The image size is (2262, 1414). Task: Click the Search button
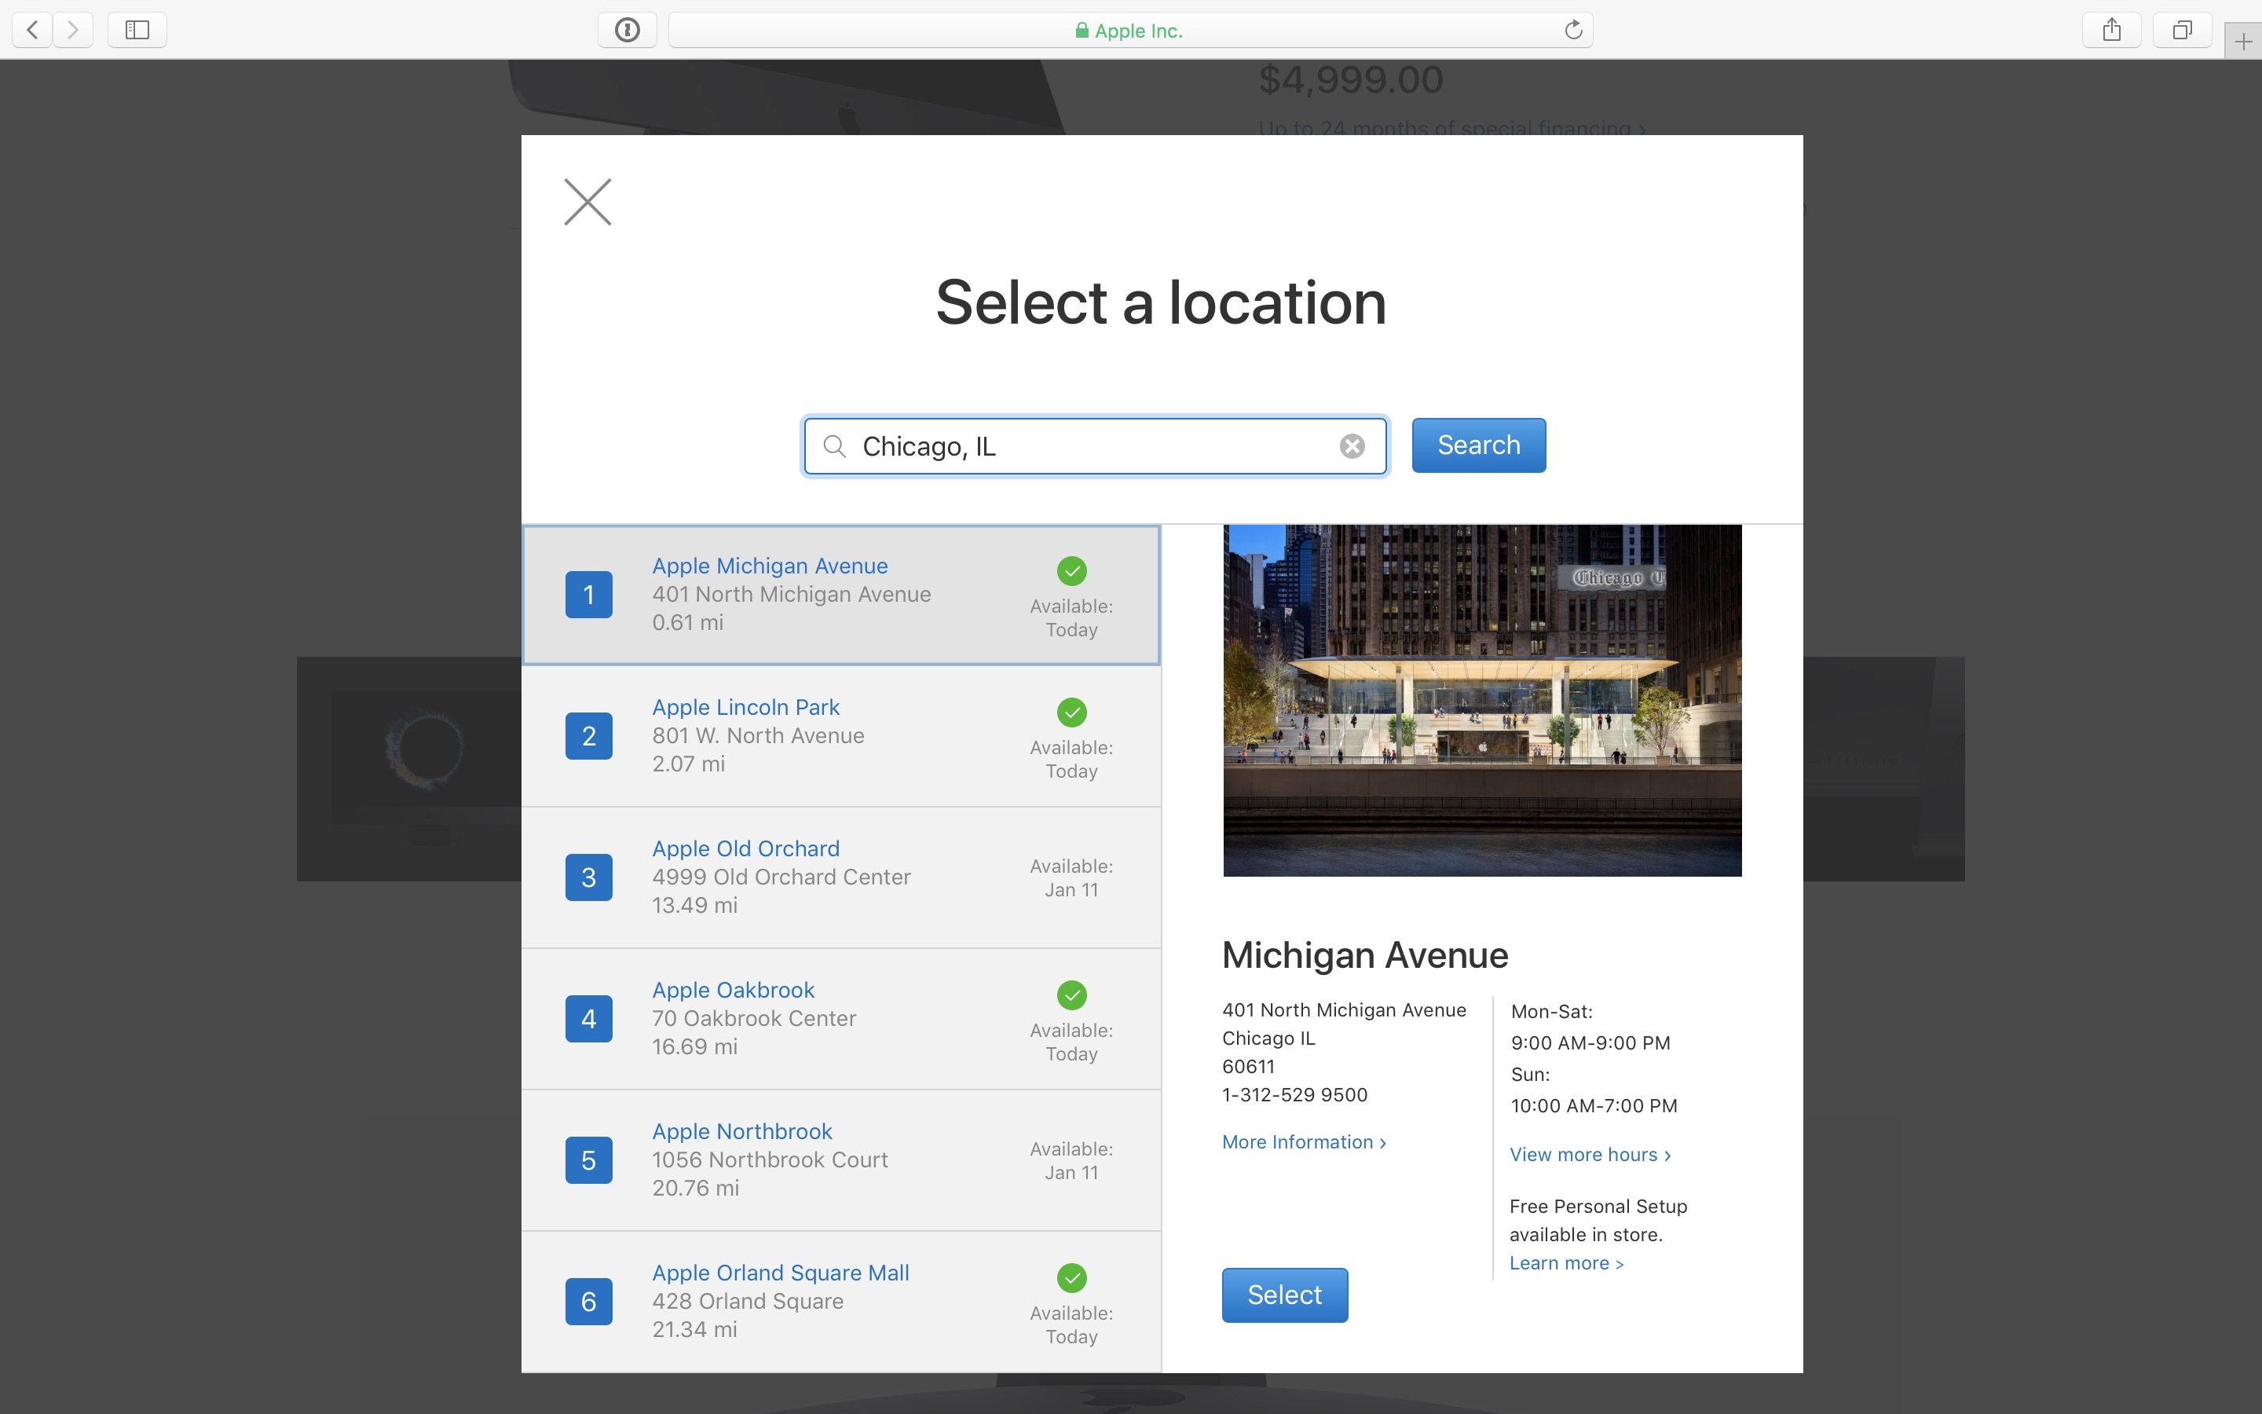click(x=1478, y=445)
